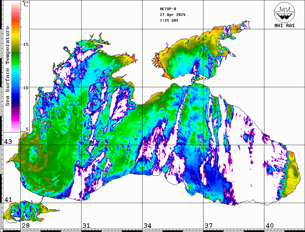The image size is (305, 232).
Task: Click the longitude label '31'
Action: click(86, 226)
